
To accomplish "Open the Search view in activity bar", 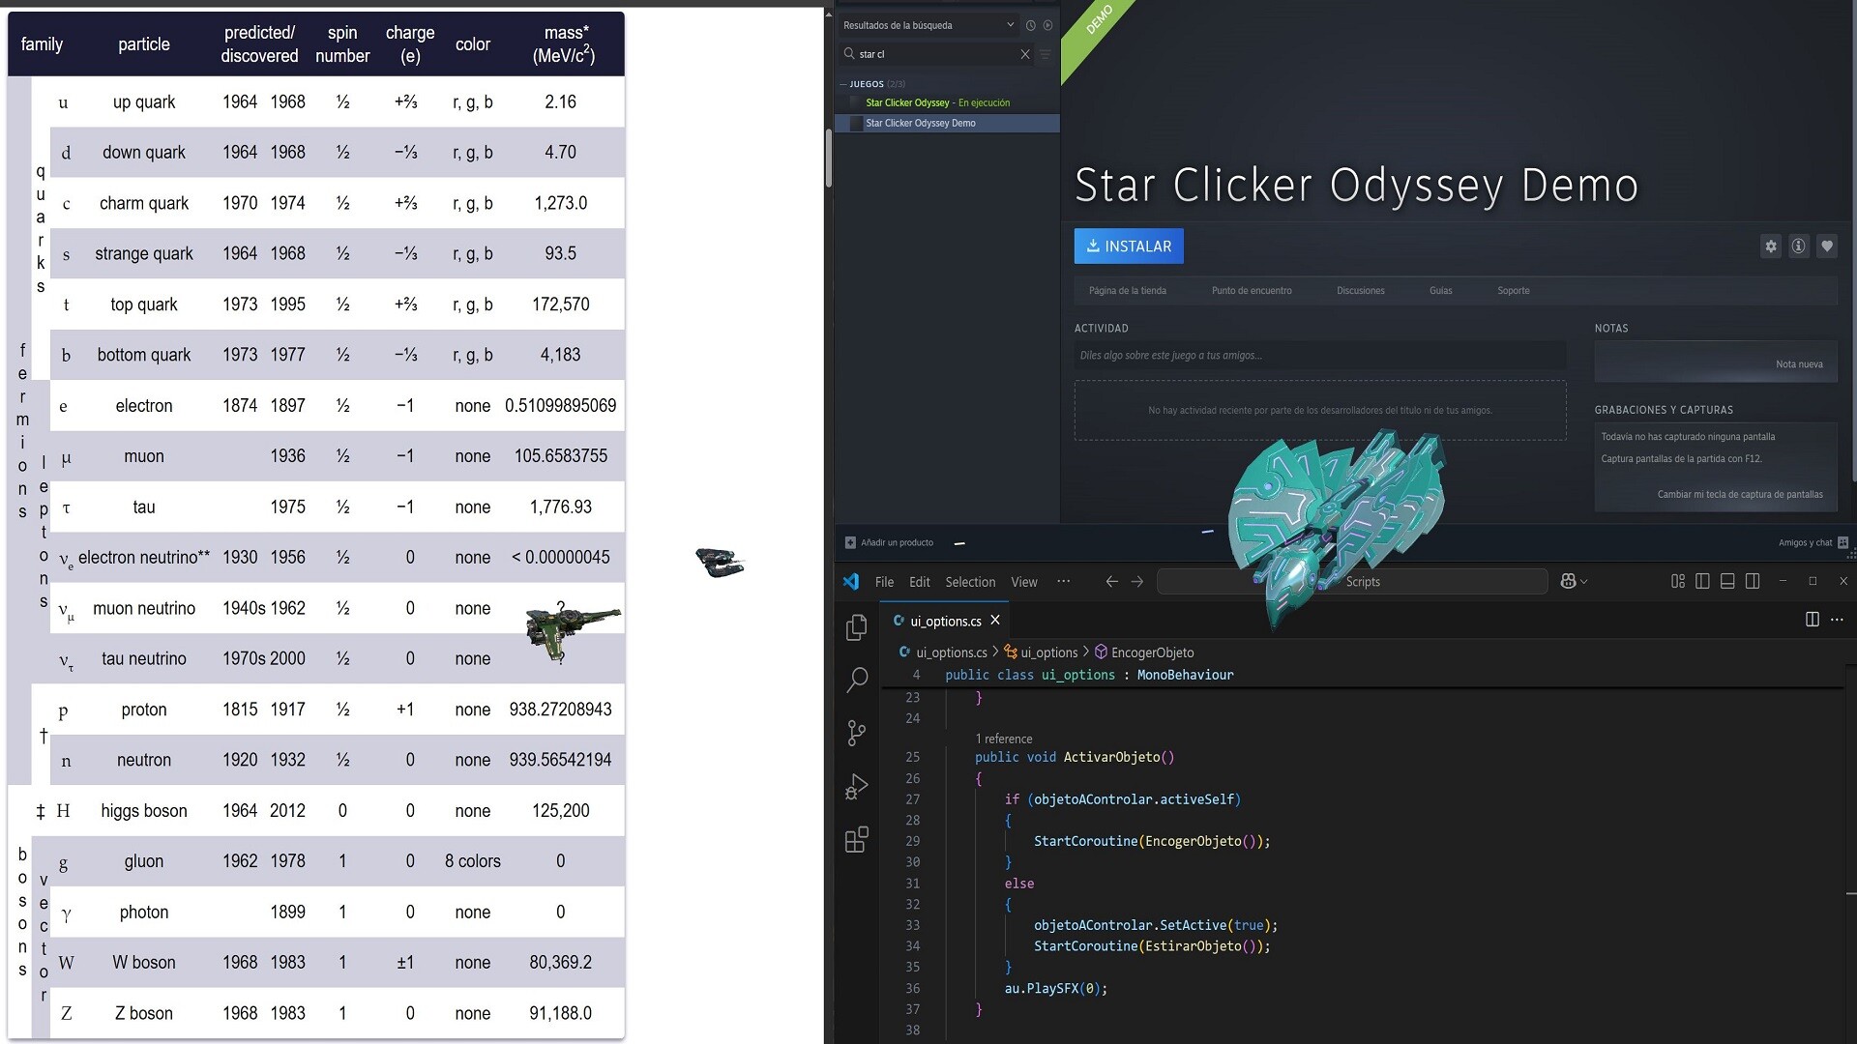I will pyautogui.click(x=856, y=680).
